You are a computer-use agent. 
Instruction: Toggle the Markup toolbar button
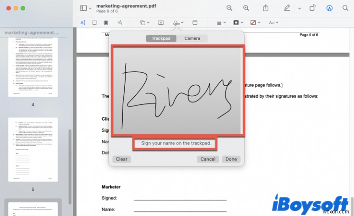(x=329, y=8)
